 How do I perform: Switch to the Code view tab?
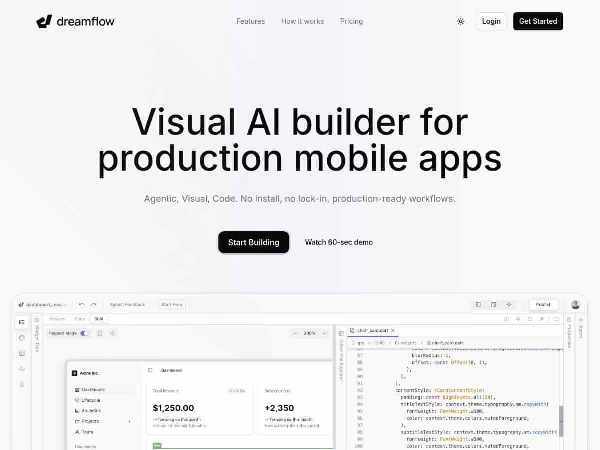click(x=80, y=319)
